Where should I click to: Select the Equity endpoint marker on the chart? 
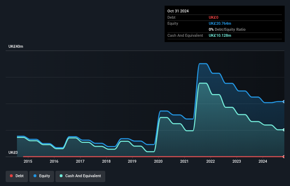[284, 101]
